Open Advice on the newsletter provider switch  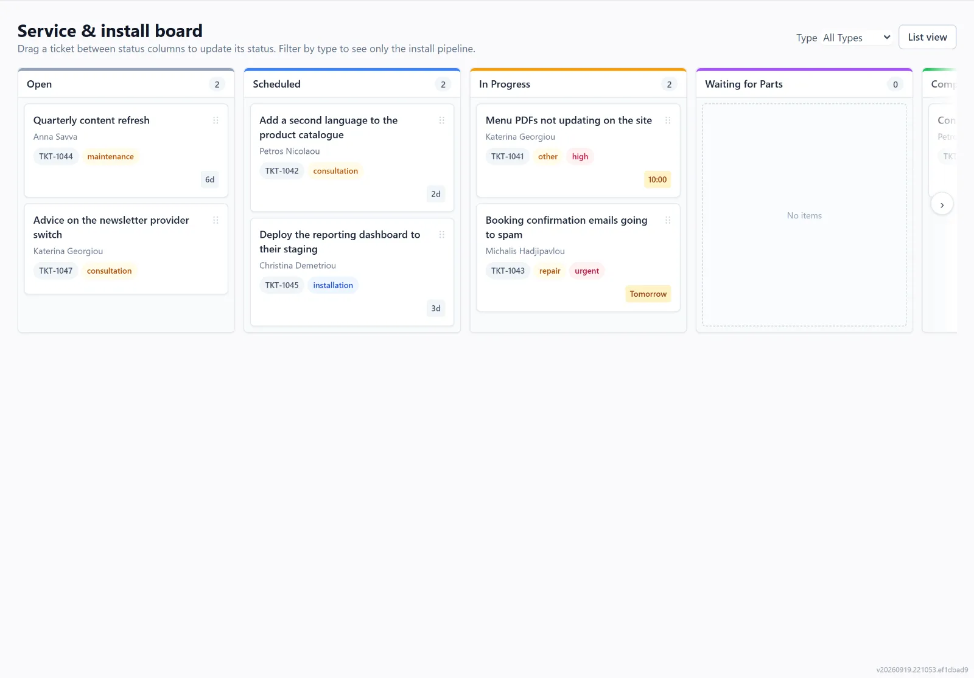pyautogui.click(x=111, y=227)
